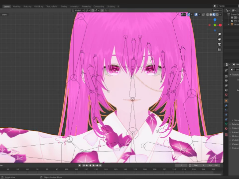Open the Material properties tab
Viewport: 239px width, 179px height.
point(226,129)
